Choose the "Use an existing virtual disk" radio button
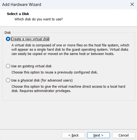The image size is (137, 140). (x=8, y=66)
